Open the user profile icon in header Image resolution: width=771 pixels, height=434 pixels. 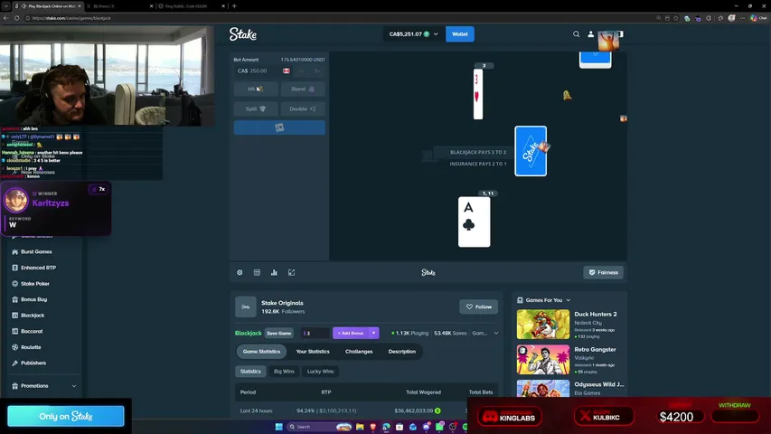(x=590, y=34)
